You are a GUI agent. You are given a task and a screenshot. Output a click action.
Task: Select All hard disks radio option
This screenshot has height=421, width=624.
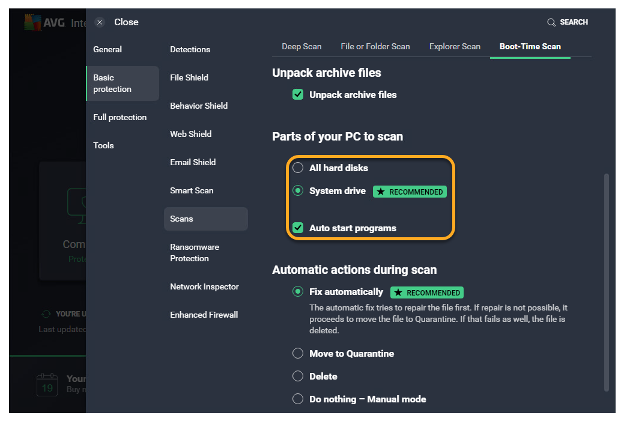coord(298,168)
